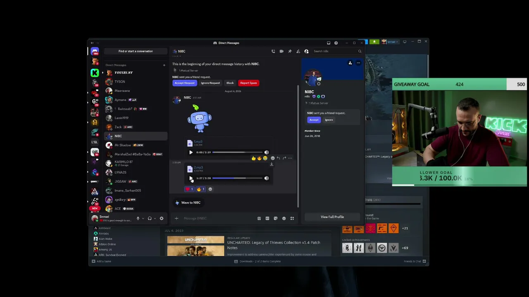529x297 pixels.
Task: Forward the message
Action: point(284,158)
